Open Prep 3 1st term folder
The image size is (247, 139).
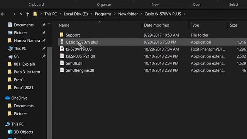point(27,72)
